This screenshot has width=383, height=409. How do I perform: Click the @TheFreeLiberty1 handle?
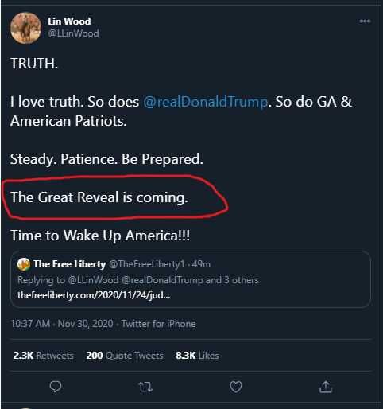click(147, 264)
